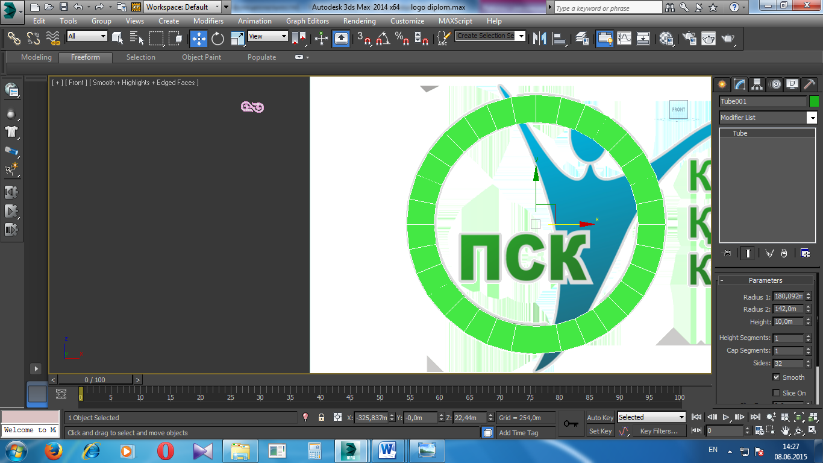This screenshot has width=823, height=463.
Task: Click the time slider 0 / 100 handle
Action: pyautogui.click(x=95, y=380)
